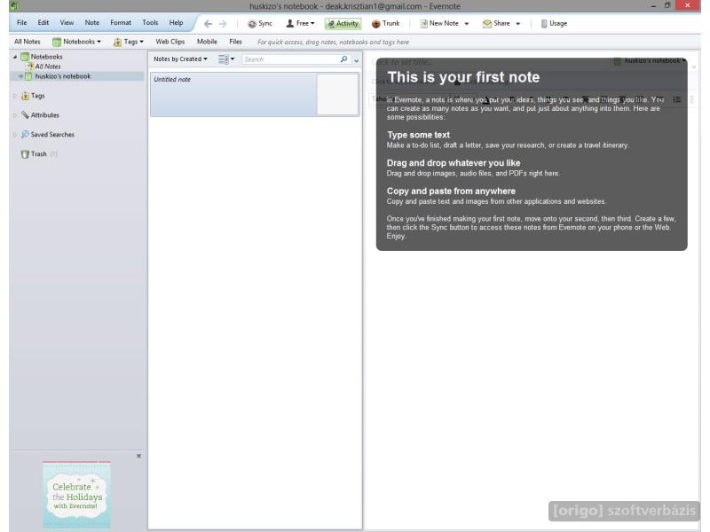Collapse the Notebooks tree node
The width and height of the screenshot is (710, 532).
click(15, 57)
